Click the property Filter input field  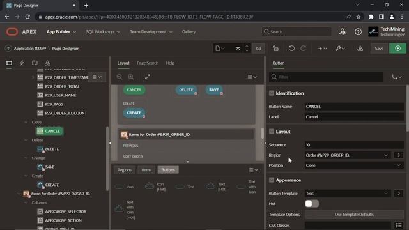click(326, 77)
